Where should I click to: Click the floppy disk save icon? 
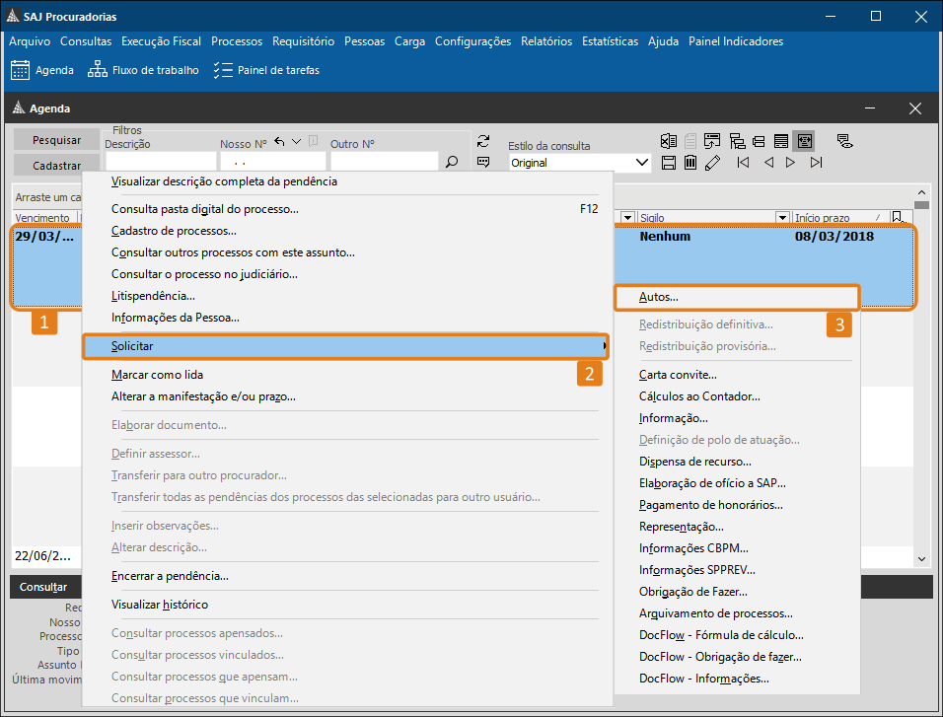click(x=669, y=163)
